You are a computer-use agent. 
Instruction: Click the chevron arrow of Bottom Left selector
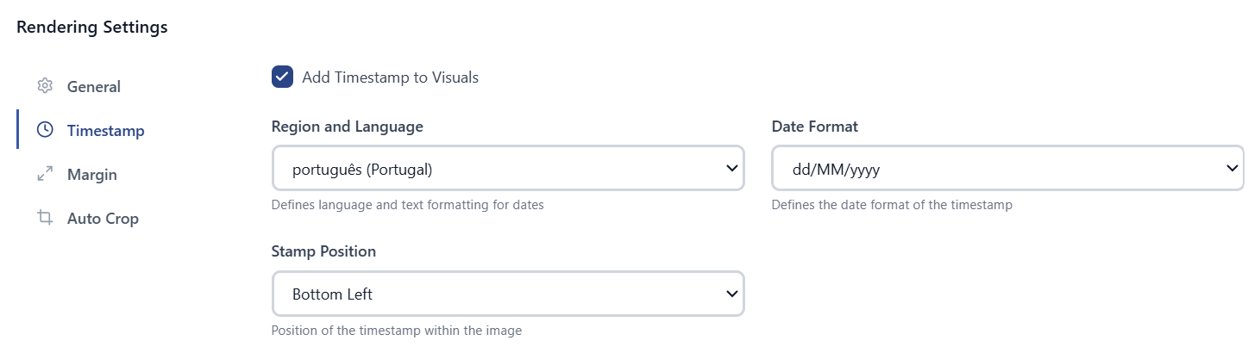click(x=731, y=294)
